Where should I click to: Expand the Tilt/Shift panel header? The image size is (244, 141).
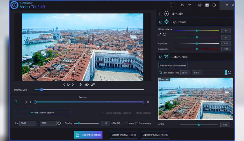(x=195, y=14)
